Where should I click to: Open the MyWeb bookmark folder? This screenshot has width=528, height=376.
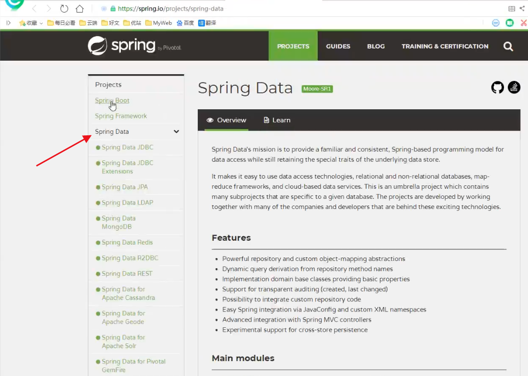click(x=159, y=23)
